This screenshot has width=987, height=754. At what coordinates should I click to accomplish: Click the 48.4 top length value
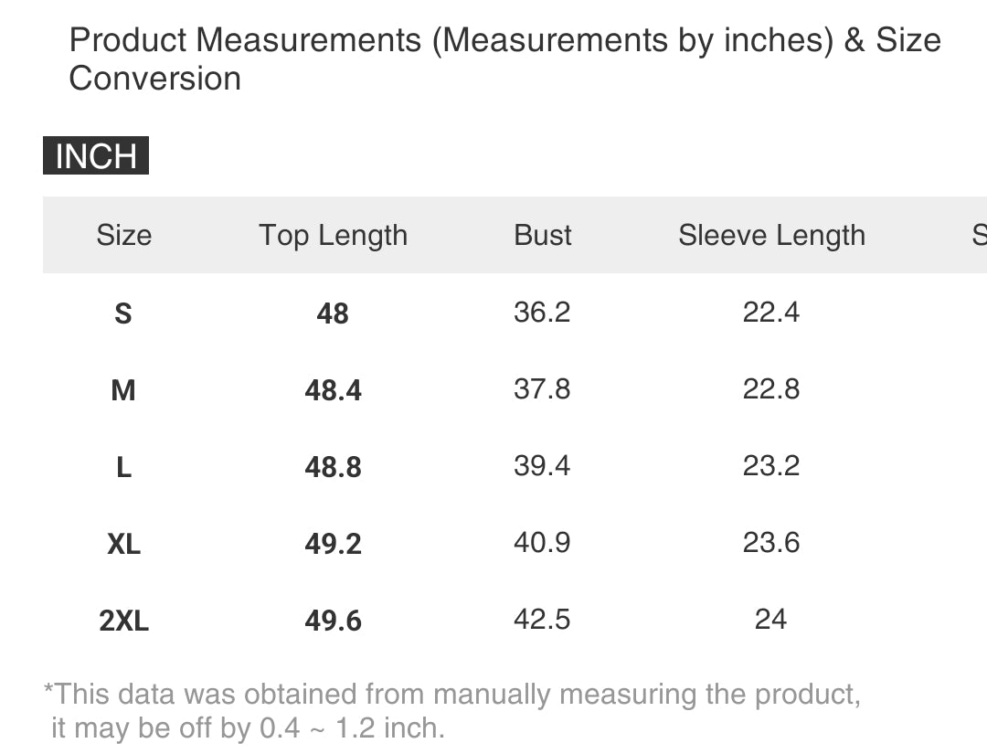click(x=333, y=390)
